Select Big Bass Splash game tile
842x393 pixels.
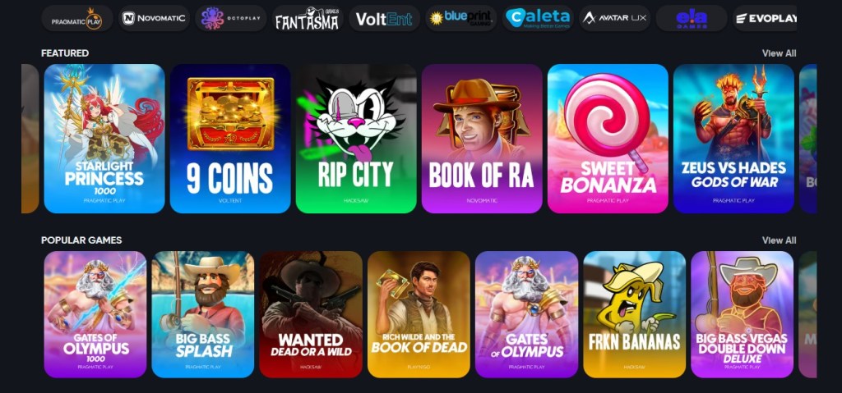coord(203,315)
